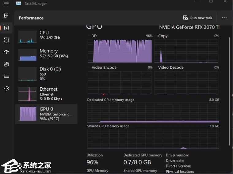Click the Run new task button
Image resolution: width=233 pixels, height=174 pixels.
coord(198,18)
